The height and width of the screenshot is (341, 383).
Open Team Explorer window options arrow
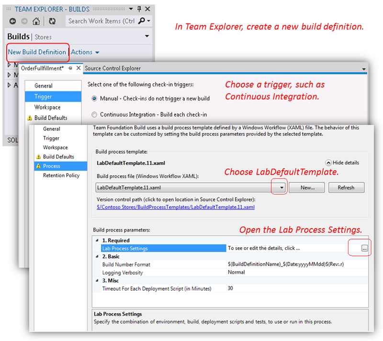[x=131, y=9]
